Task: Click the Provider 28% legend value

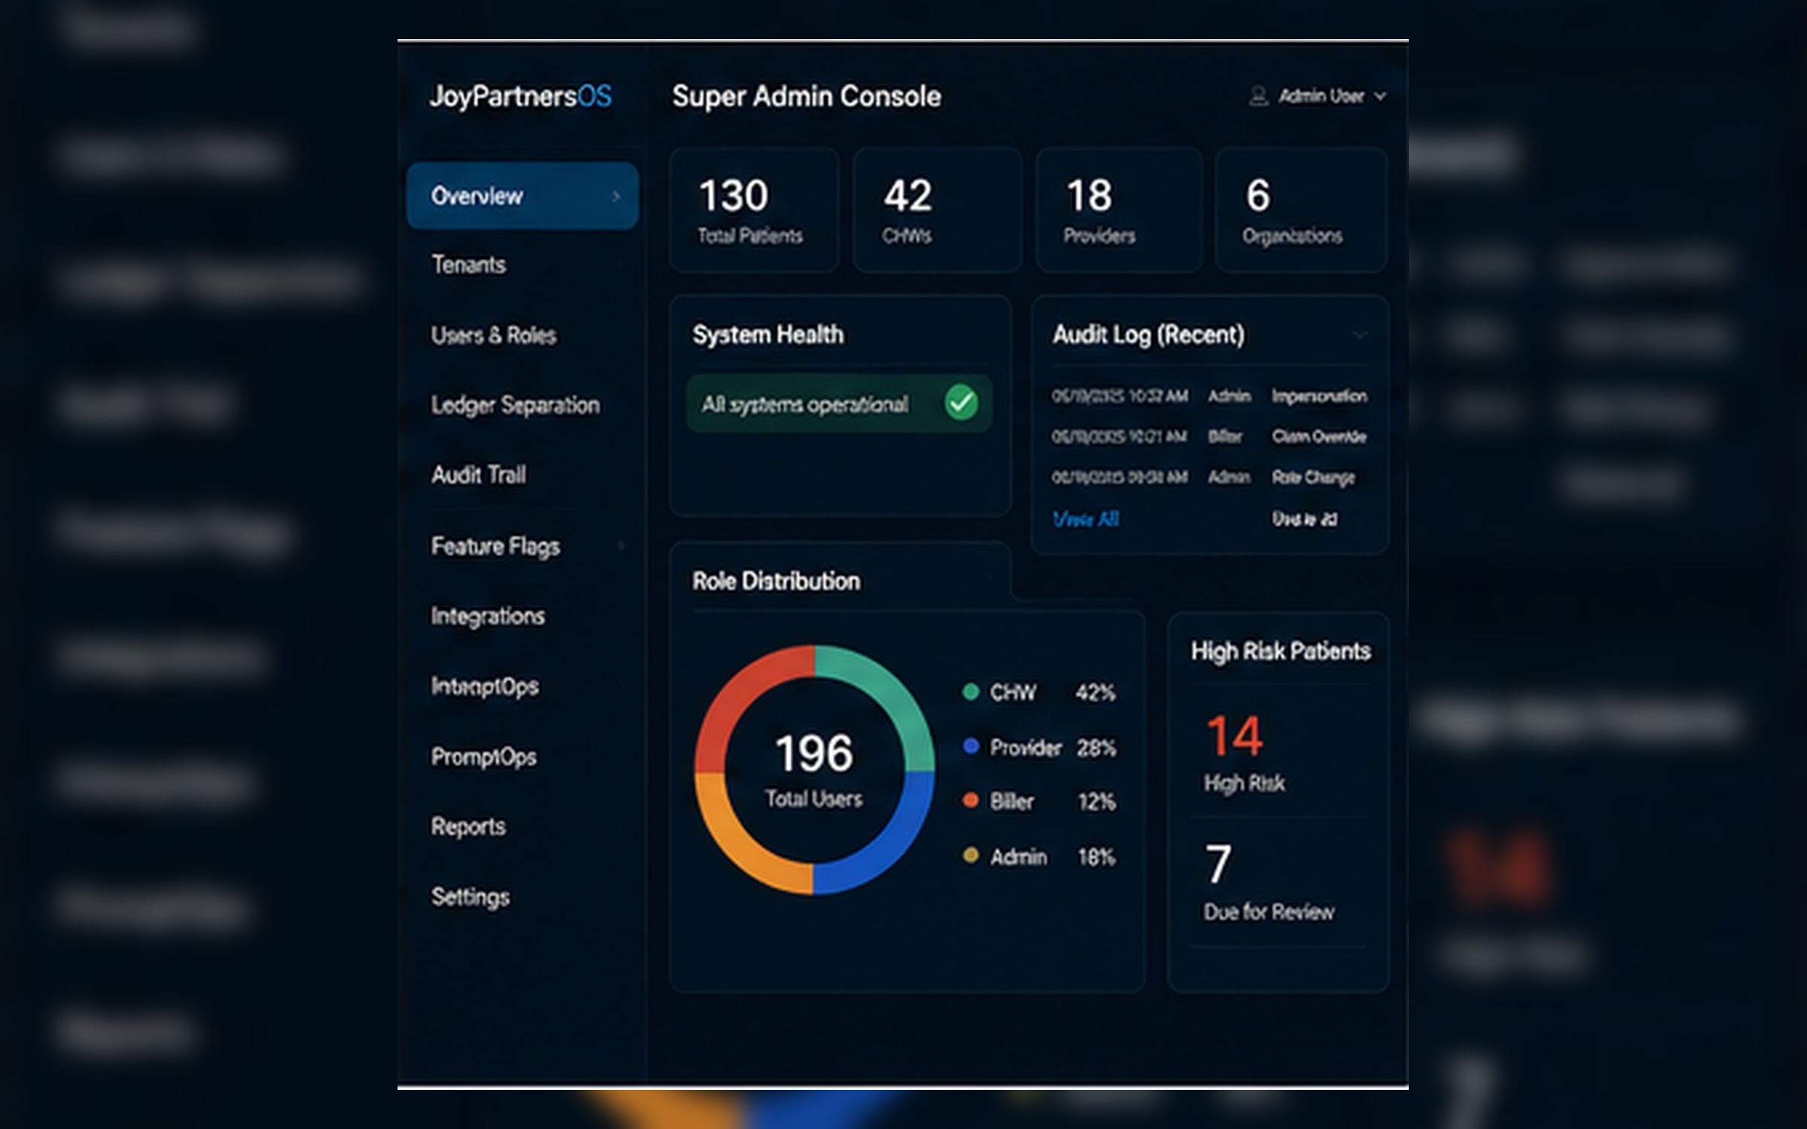Action: point(1095,747)
